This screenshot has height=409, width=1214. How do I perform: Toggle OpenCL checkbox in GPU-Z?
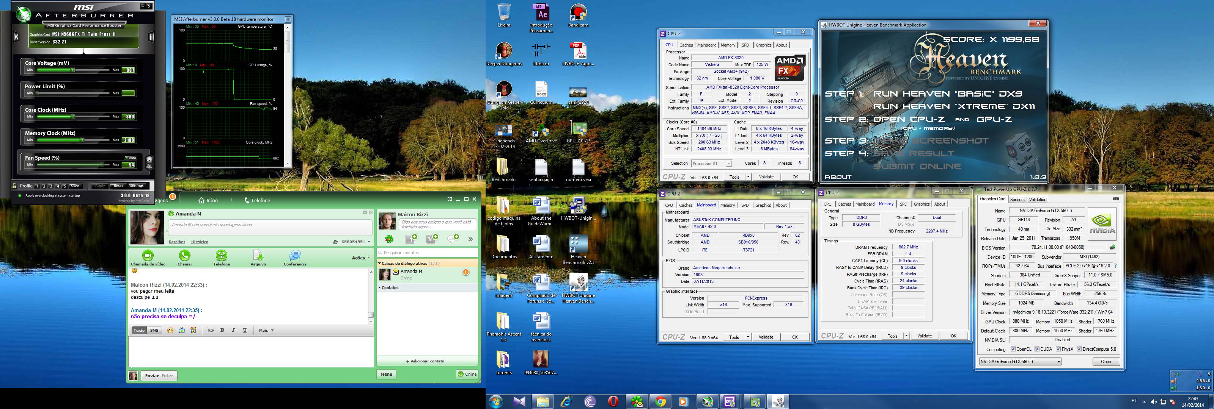[x=1013, y=349]
